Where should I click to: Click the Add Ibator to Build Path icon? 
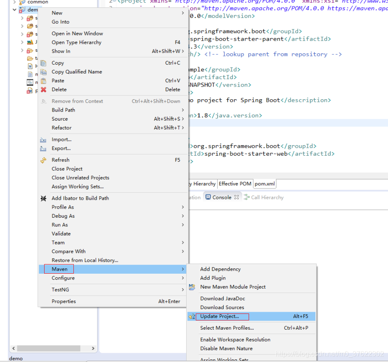44,198
